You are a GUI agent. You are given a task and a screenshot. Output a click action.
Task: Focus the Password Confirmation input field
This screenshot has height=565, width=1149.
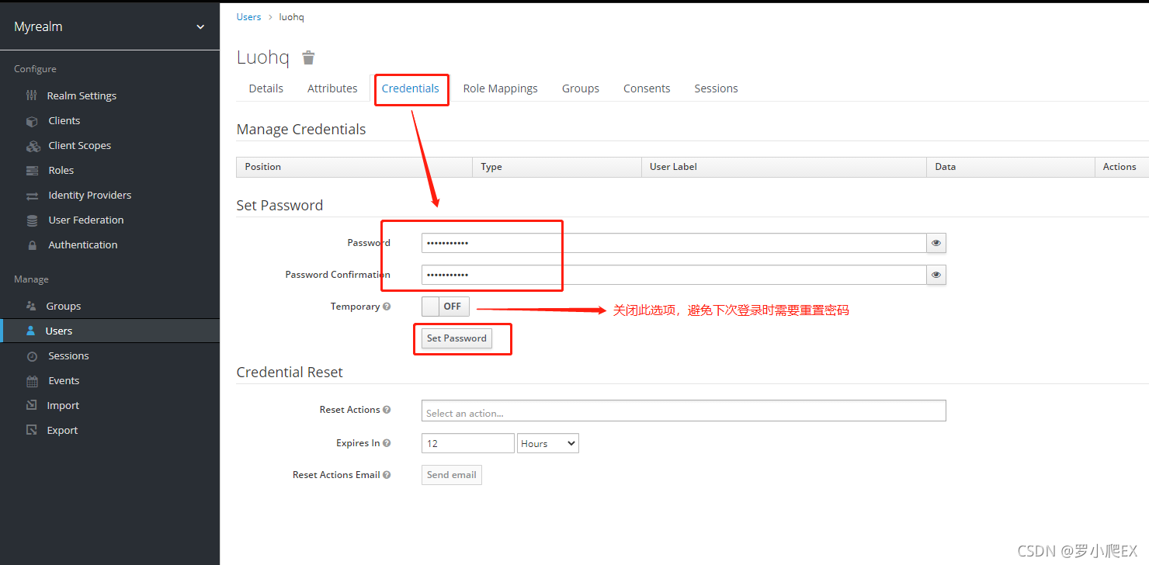click(674, 275)
